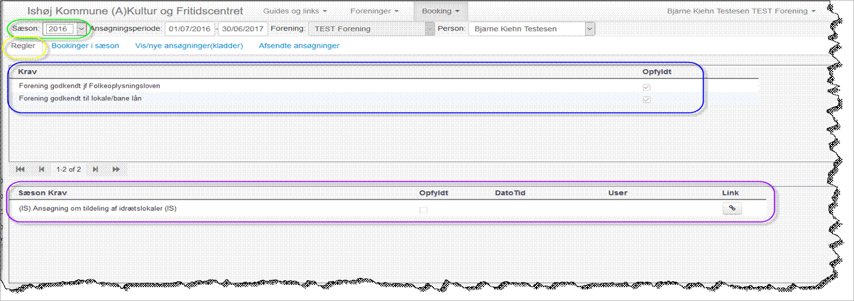Open Bjarne Kiehn Testesen user menu
The width and height of the screenshot is (854, 301).
click(x=741, y=11)
